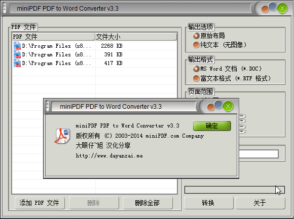
Task: Click the 转换 button
Action: tap(209, 203)
